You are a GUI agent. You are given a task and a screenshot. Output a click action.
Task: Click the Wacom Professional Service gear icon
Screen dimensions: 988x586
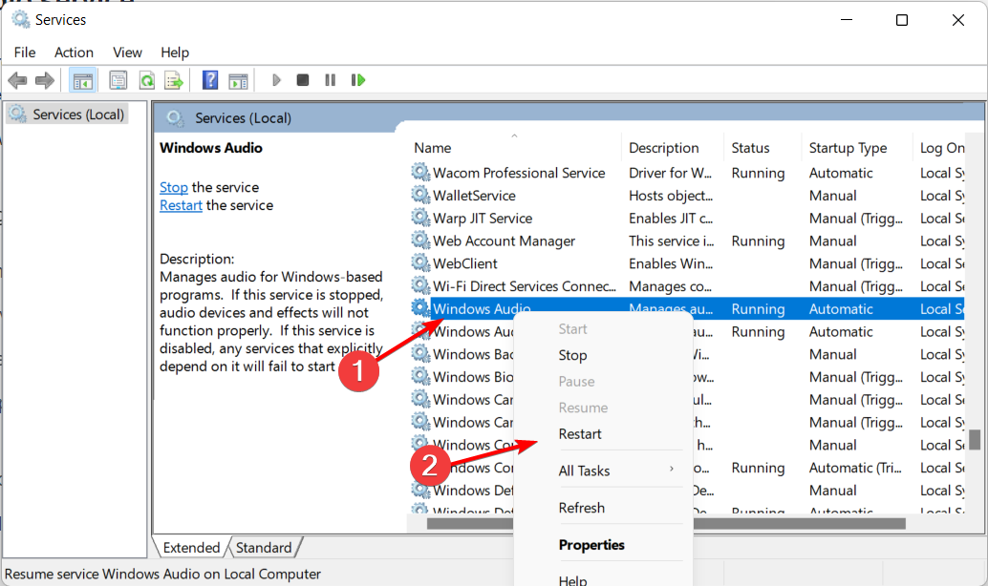pyautogui.click(x=420, y=172)
